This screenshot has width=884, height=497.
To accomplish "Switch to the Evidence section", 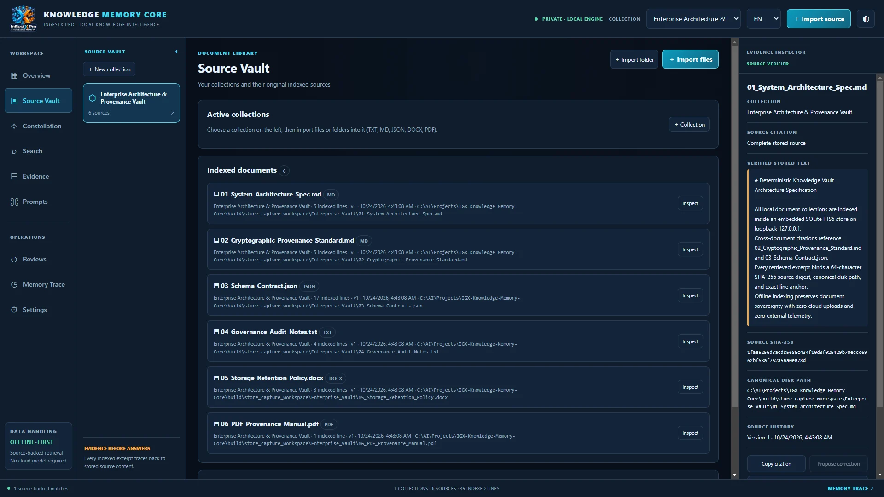I will pyautogui.click(x=38, y=176).
